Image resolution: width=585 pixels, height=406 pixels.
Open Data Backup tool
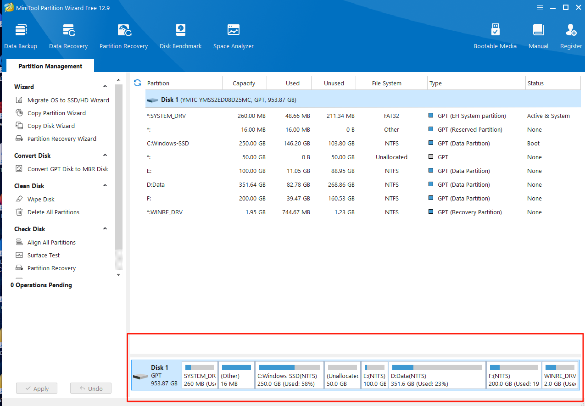[x=21, y=36]
